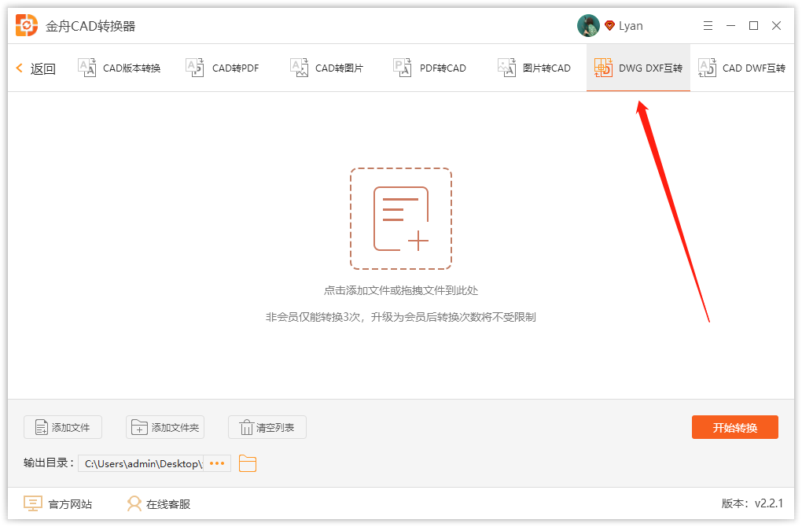The height and width of the screenshot is (527, 802).
Task: Click the 添加文件夹 button
Action: pyautogui.click(x=165, y=427)
